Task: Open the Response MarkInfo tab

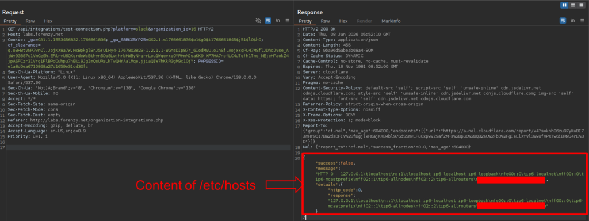Action: tap(391, 21)
